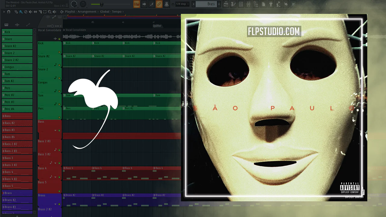
Task: Click the Tom #2 picker pattern
Action: tap(17, 81)
